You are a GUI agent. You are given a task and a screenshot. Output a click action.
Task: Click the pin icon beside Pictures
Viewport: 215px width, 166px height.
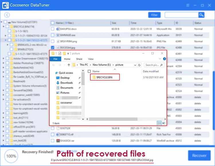point(79,93)
